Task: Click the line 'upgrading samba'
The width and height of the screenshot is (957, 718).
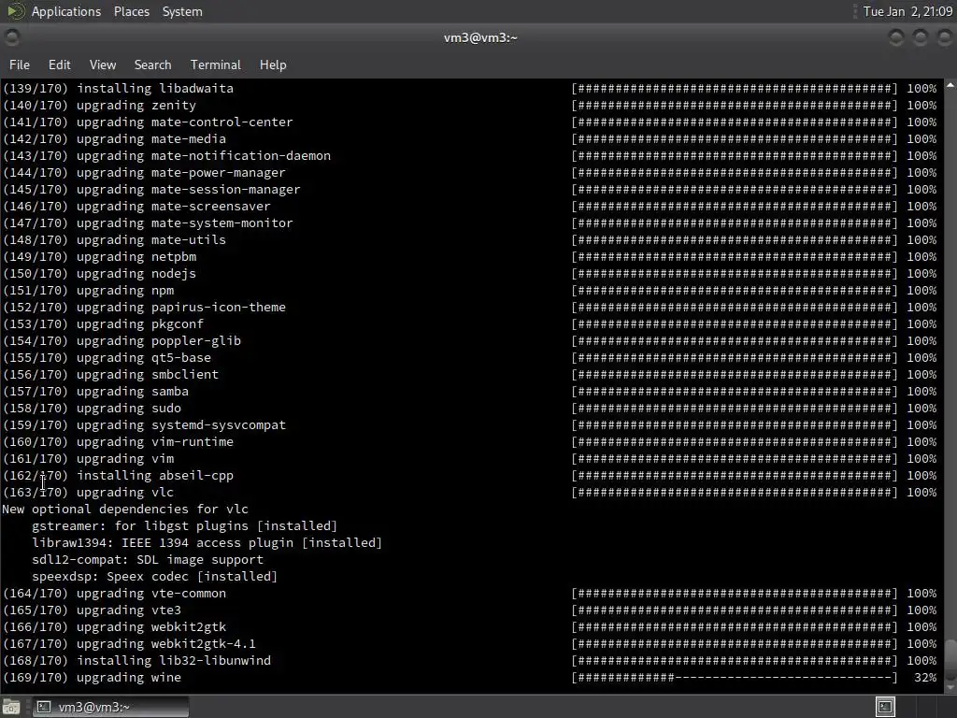Action: point(96,392)
